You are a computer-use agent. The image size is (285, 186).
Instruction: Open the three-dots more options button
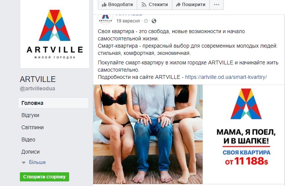click(x=217, y=5)
